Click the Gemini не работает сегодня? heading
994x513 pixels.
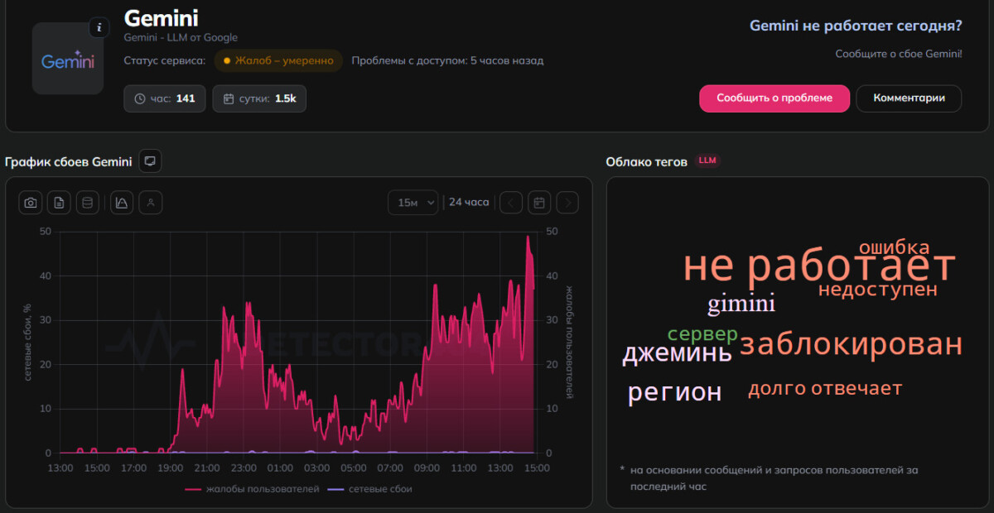856,26
